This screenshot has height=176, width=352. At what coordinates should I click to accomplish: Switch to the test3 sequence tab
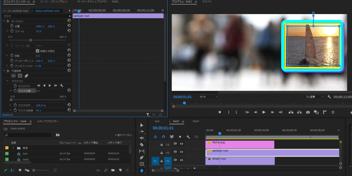tap(196, 121)
